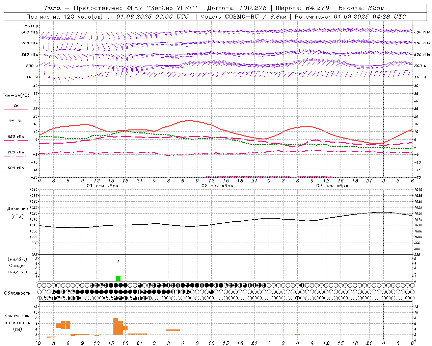This screenshot has width=432, height=346.
Task: Click the "850 гПа" entry in the temperature legend
Action: coord(16,137)
